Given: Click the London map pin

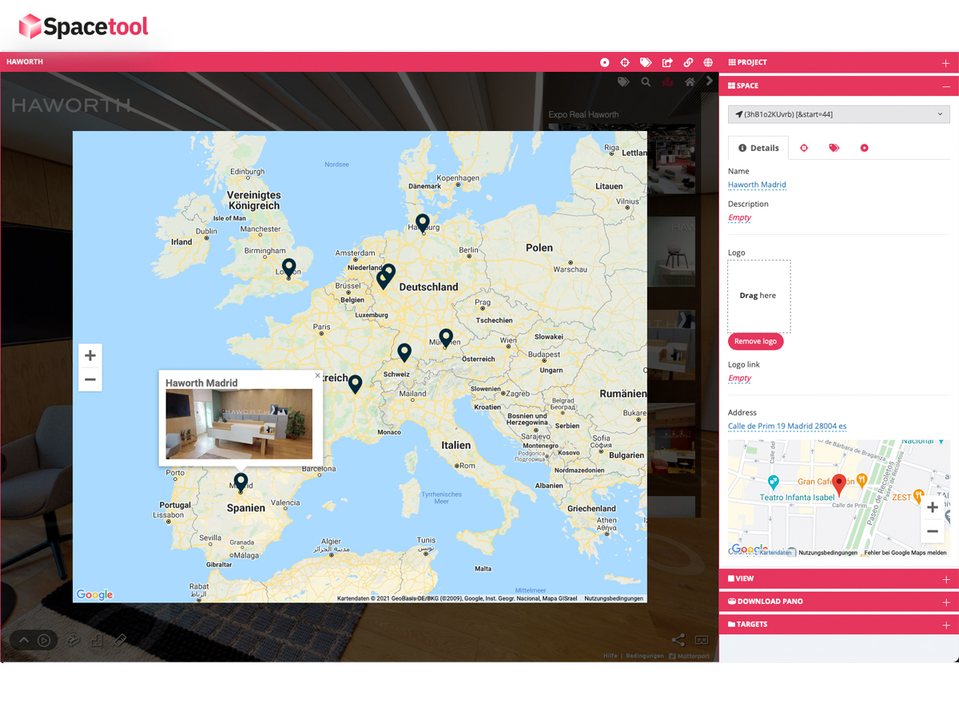Looking at the screenshot, I should click(x=288, y=268).
